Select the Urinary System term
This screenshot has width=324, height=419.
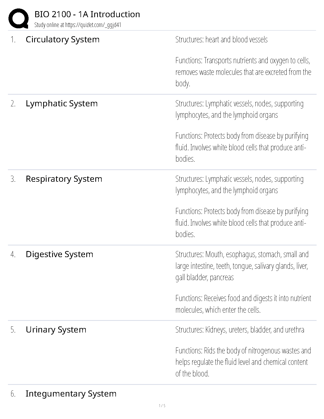pos(56,330)
